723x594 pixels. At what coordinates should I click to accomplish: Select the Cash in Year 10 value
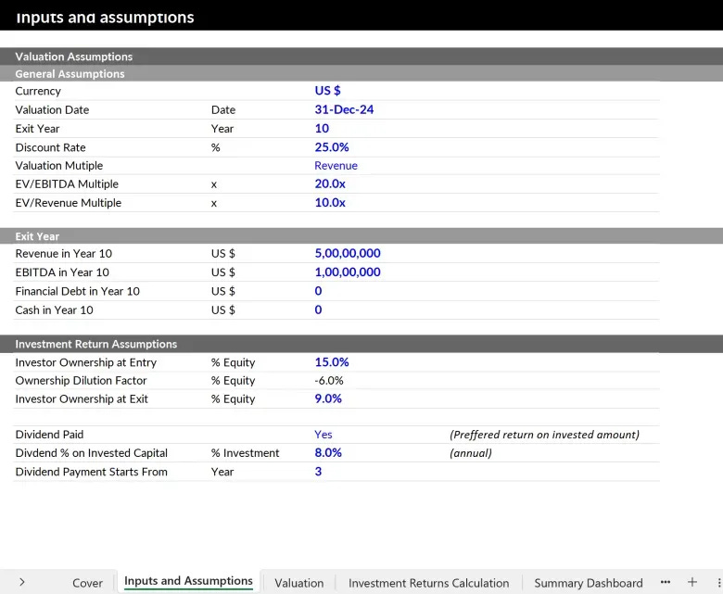coord(318,310)
